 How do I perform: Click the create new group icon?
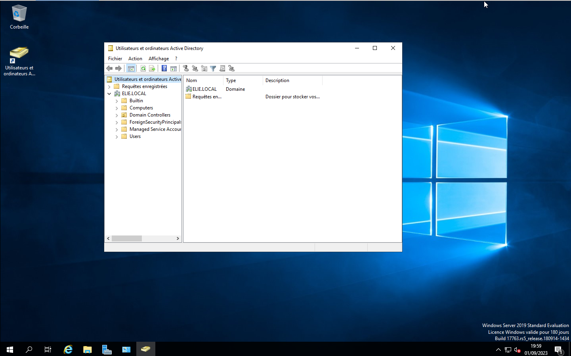pyautogui.click(x=195, y=69)
